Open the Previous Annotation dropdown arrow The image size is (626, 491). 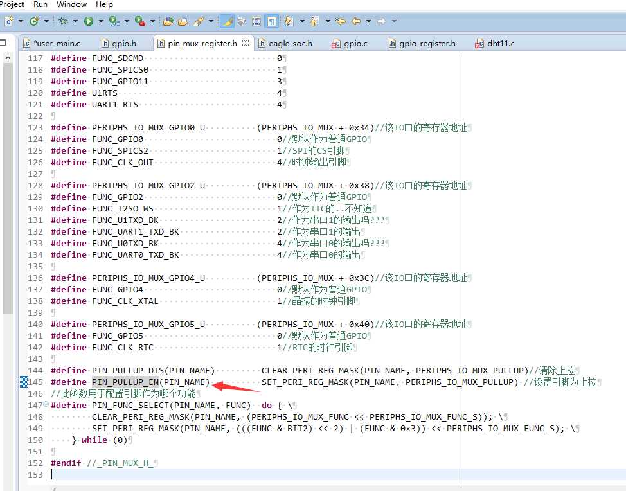(328, 21)
